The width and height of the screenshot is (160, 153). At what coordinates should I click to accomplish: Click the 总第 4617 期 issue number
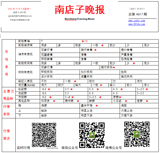tap(138, 14)
